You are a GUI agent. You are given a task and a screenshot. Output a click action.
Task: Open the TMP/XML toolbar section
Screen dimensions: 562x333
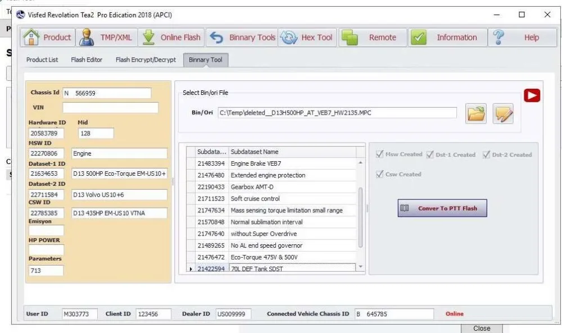106,37
